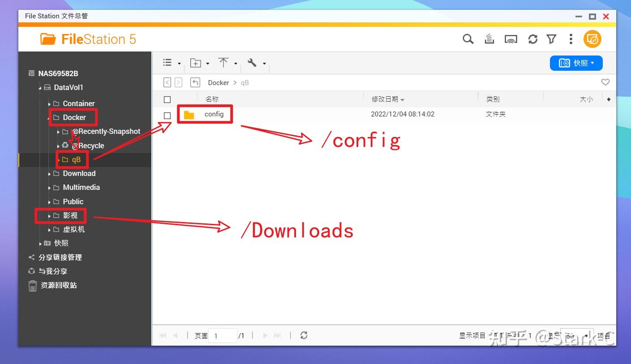Select the qB folder in the tree
Viewport: 631px width, 364px height.
pos(76,160)
